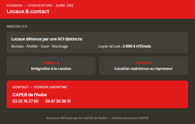Click the Bureau · Atelier · Cour · Stockage line
Viewport: 195px width, 124px height.
(40, 46)
